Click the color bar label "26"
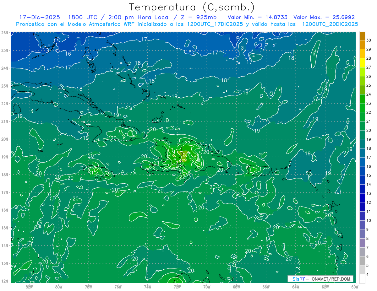 (x=369, y=76)
